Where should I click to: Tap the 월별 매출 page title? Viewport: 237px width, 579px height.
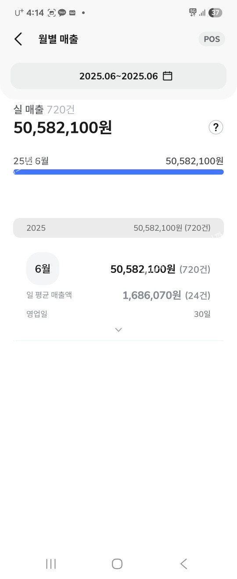click(58, 39)
